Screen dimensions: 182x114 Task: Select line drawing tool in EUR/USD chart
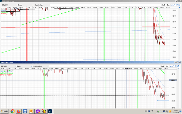[174, 5]
